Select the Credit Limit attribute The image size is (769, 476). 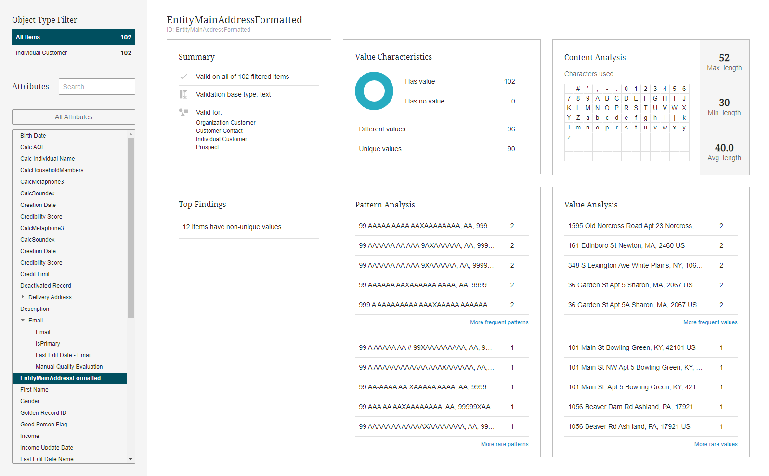pos(35,274)
